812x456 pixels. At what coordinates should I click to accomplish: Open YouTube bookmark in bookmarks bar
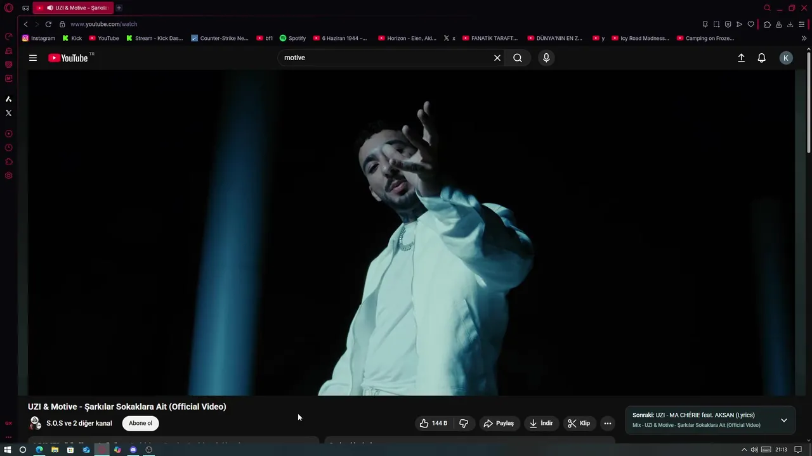(103, 38)
